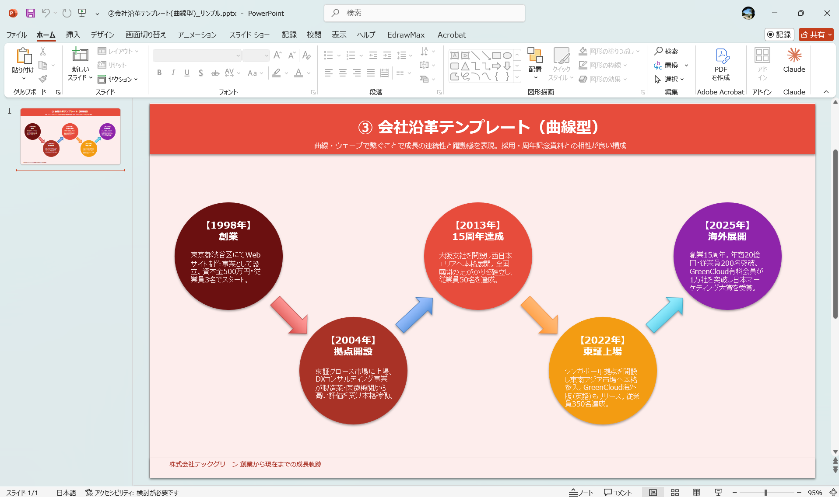Click 置換 replace button
Image resolution: width=839 pixels, height=497 pixels.
click(x=667, y=65)
